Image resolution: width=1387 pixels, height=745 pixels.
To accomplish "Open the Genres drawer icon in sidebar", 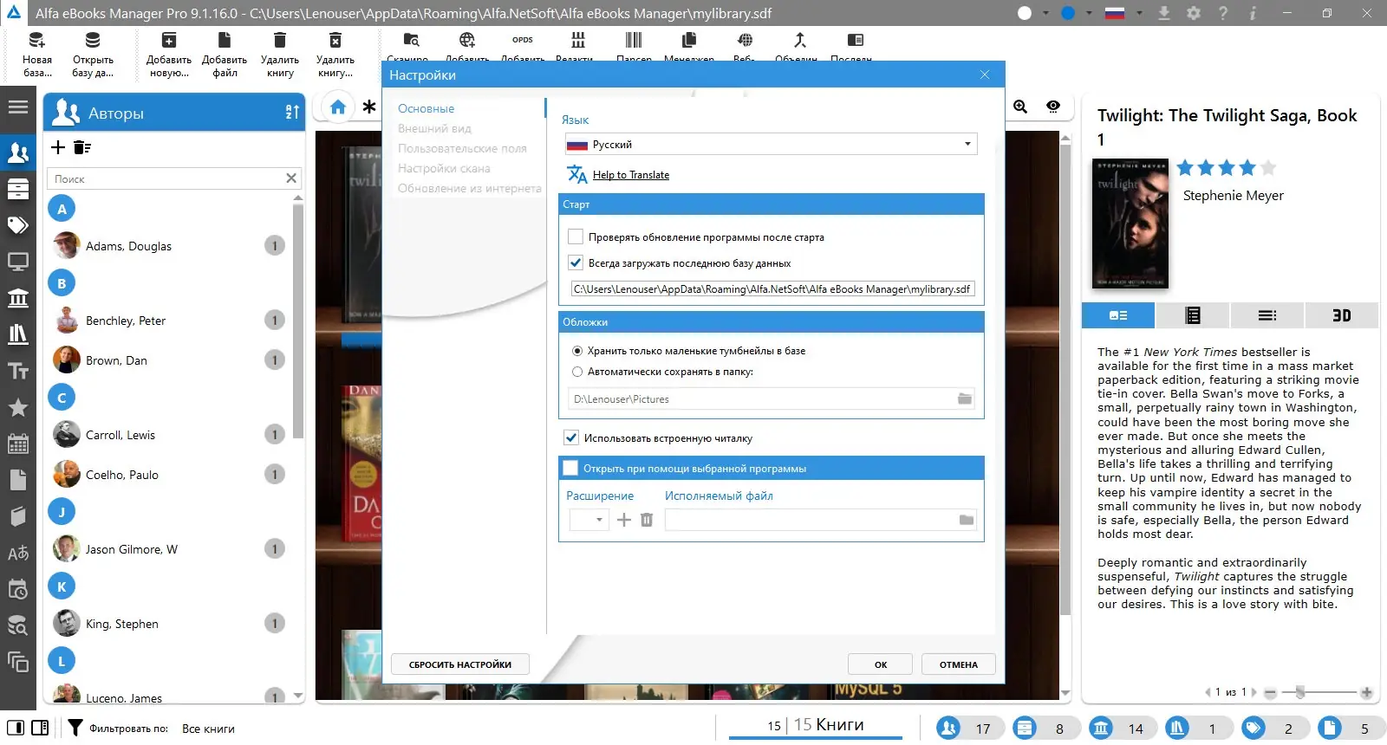I will click(18, 189).
